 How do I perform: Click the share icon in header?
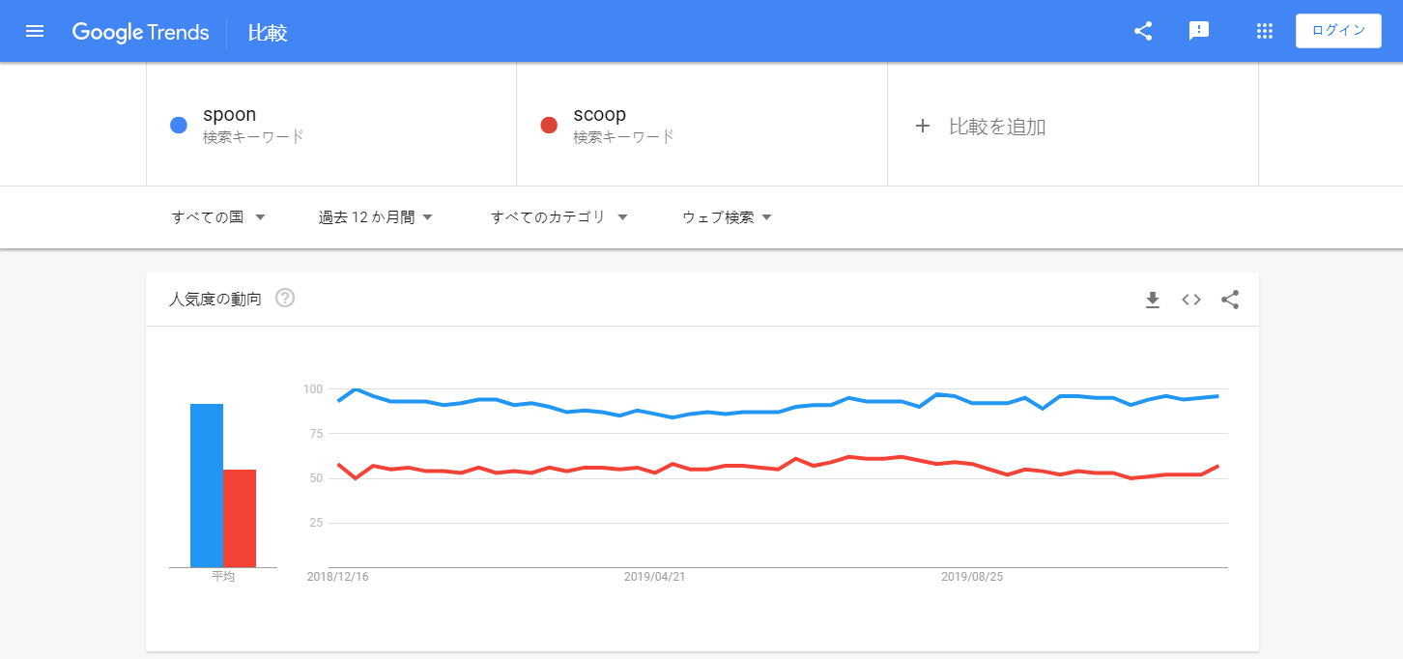click(1143, 31)
